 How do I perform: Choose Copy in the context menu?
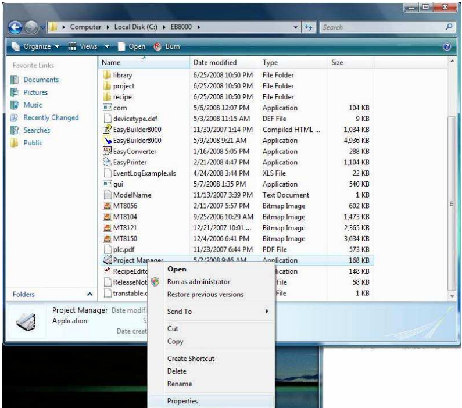pyautogui.click(x=211, y=341)
